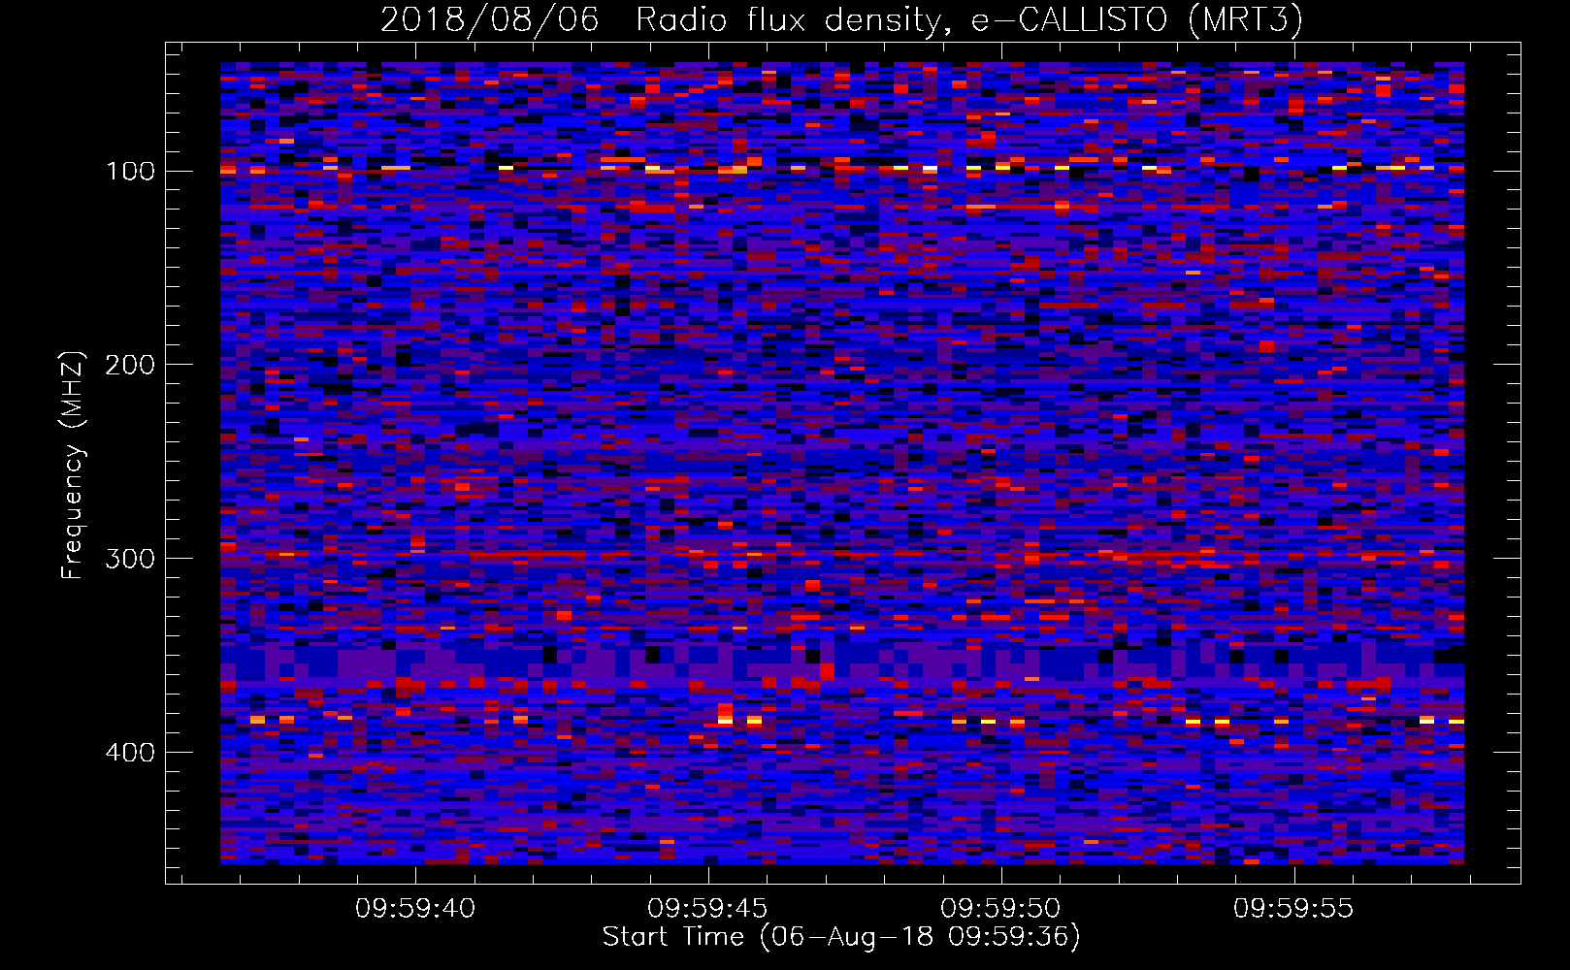1570x970 pixels.
Task: Click the plot title "2018/08/06 Radio flux density, e-CALLISTO (MRT3)"
Action: coord(841,19)
